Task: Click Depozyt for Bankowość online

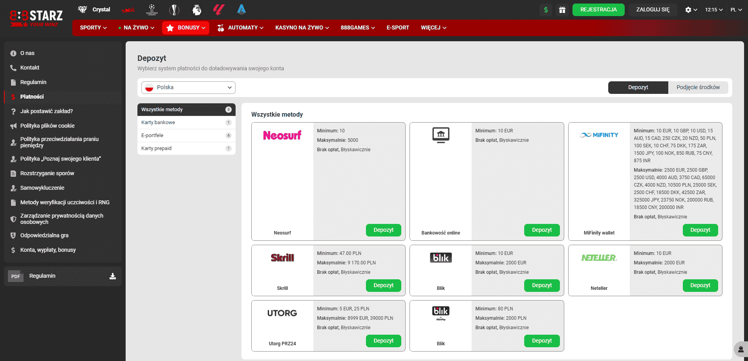Action: point(542,230)
